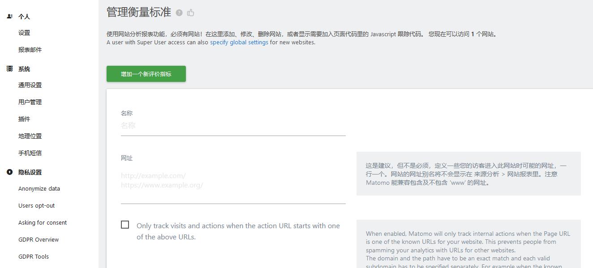593x268 pixels.
Task: Click the thumbs-up feedback icon
Action: pos(191,13)
